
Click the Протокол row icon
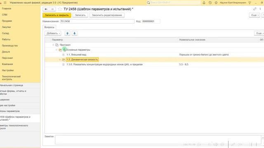(57, 45)
